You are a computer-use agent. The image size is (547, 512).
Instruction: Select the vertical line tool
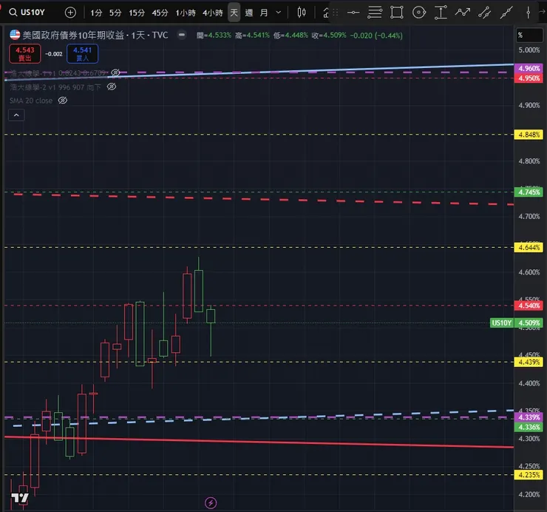coord(529,13)
